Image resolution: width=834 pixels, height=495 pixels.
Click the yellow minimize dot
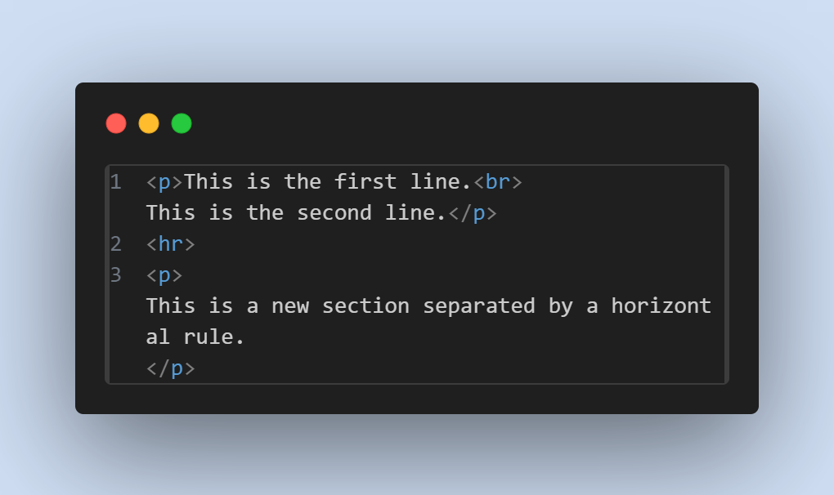[x=149, y=123]
